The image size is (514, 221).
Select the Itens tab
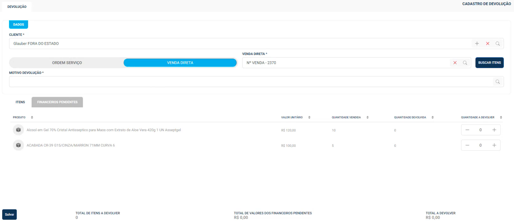tap(20, 102)
